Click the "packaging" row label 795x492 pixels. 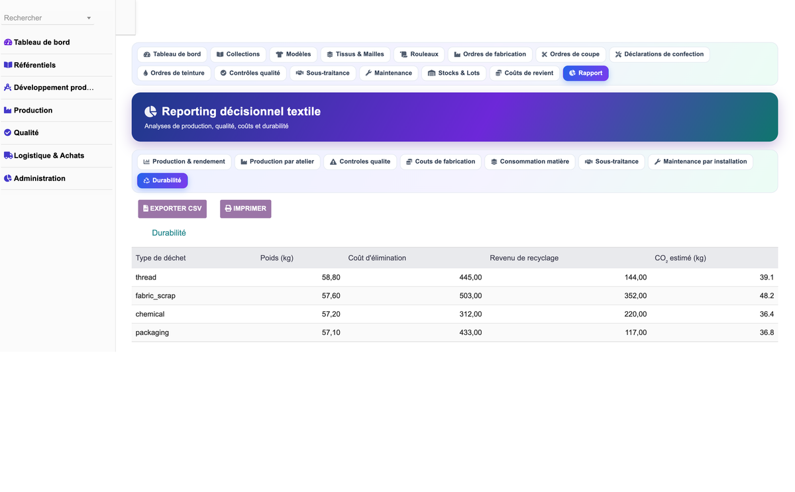click(152, 333)
